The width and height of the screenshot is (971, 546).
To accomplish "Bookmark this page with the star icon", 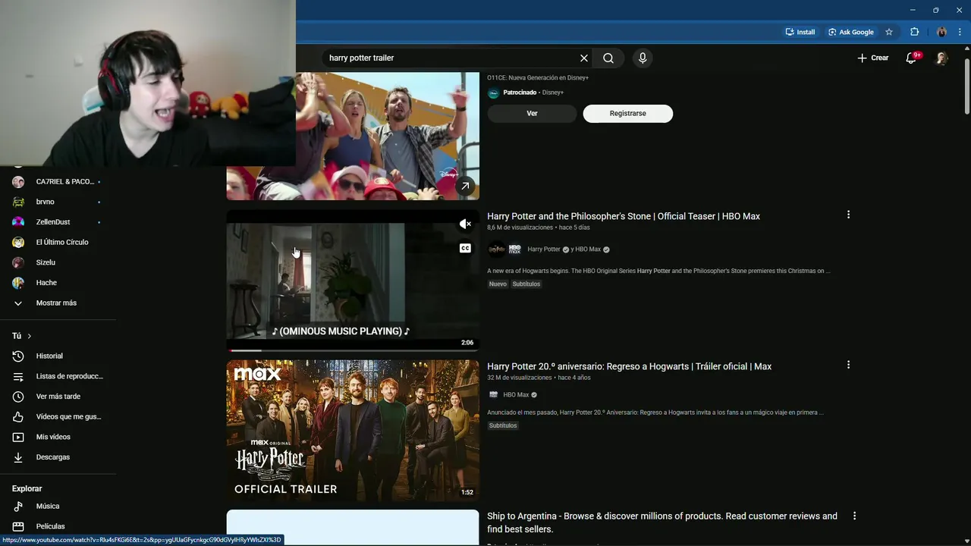I will 889,32.
